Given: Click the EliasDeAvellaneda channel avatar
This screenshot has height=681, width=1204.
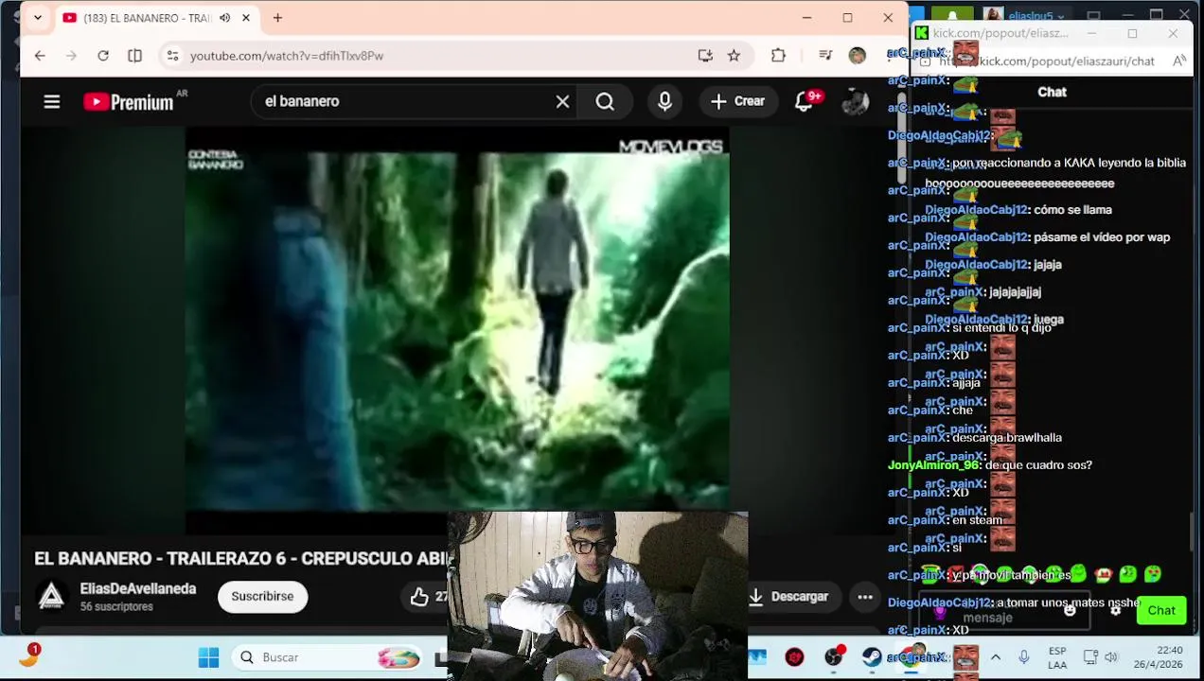Looking at the screenshot, I should tap(51, 596).
